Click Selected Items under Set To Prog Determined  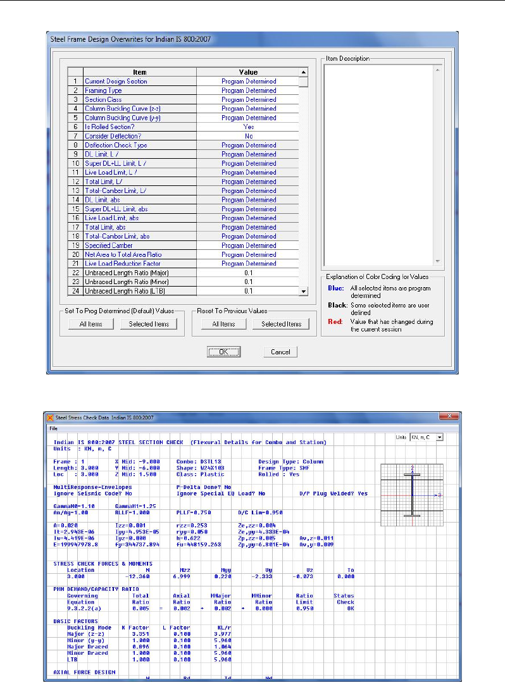click(x=149, y=324)
